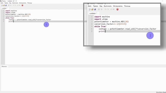Click greyed Debug bug icon in magnified inset
This screenshot has height=93, width=166.
coord(102,9)
